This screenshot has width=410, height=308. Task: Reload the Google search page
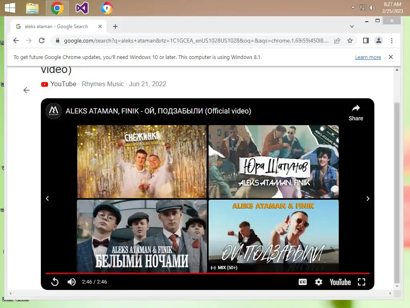[x=42, y=41]
